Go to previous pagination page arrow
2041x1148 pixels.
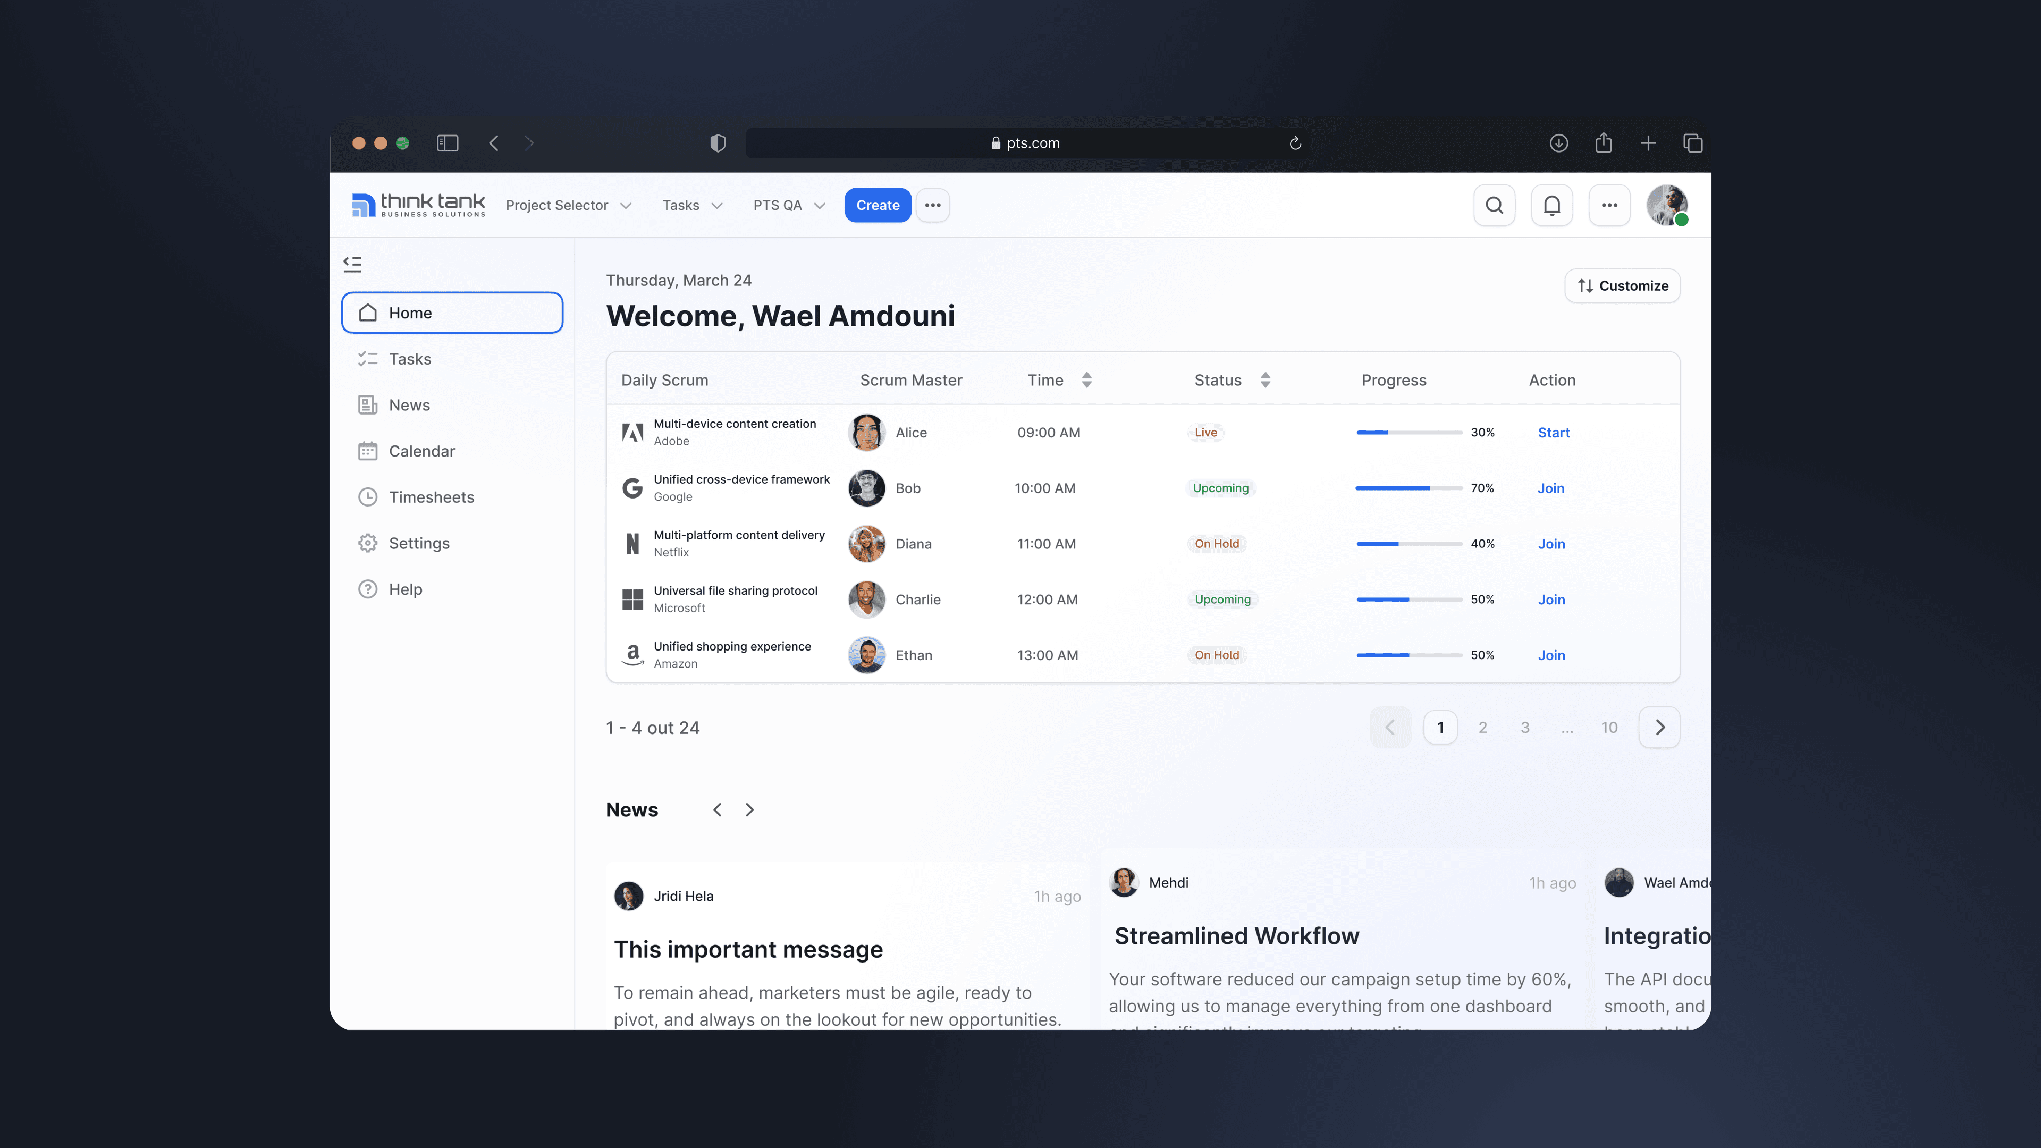click(x=1390, y=727)
